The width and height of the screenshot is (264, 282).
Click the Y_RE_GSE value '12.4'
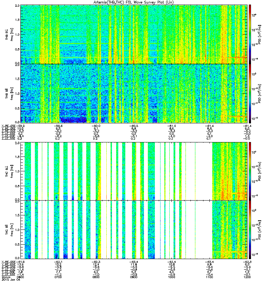tap(96, 264)
